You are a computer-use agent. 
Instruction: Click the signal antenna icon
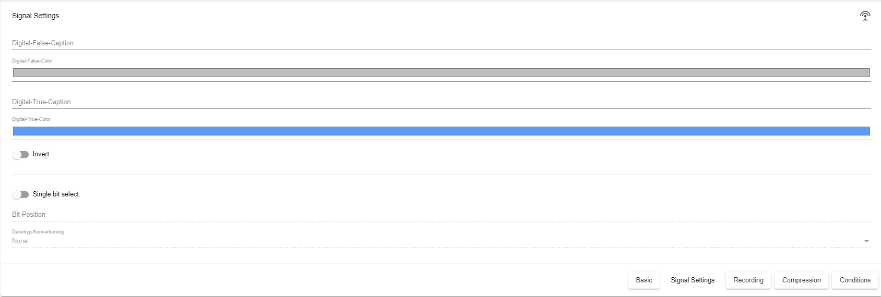(865, 16)
